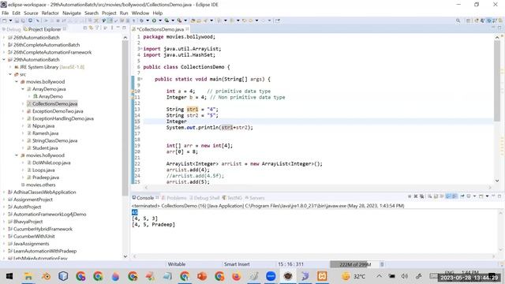Screen dimensions: 505x284
Task: Switch to the TestNG tab
Action: point(232,198)
